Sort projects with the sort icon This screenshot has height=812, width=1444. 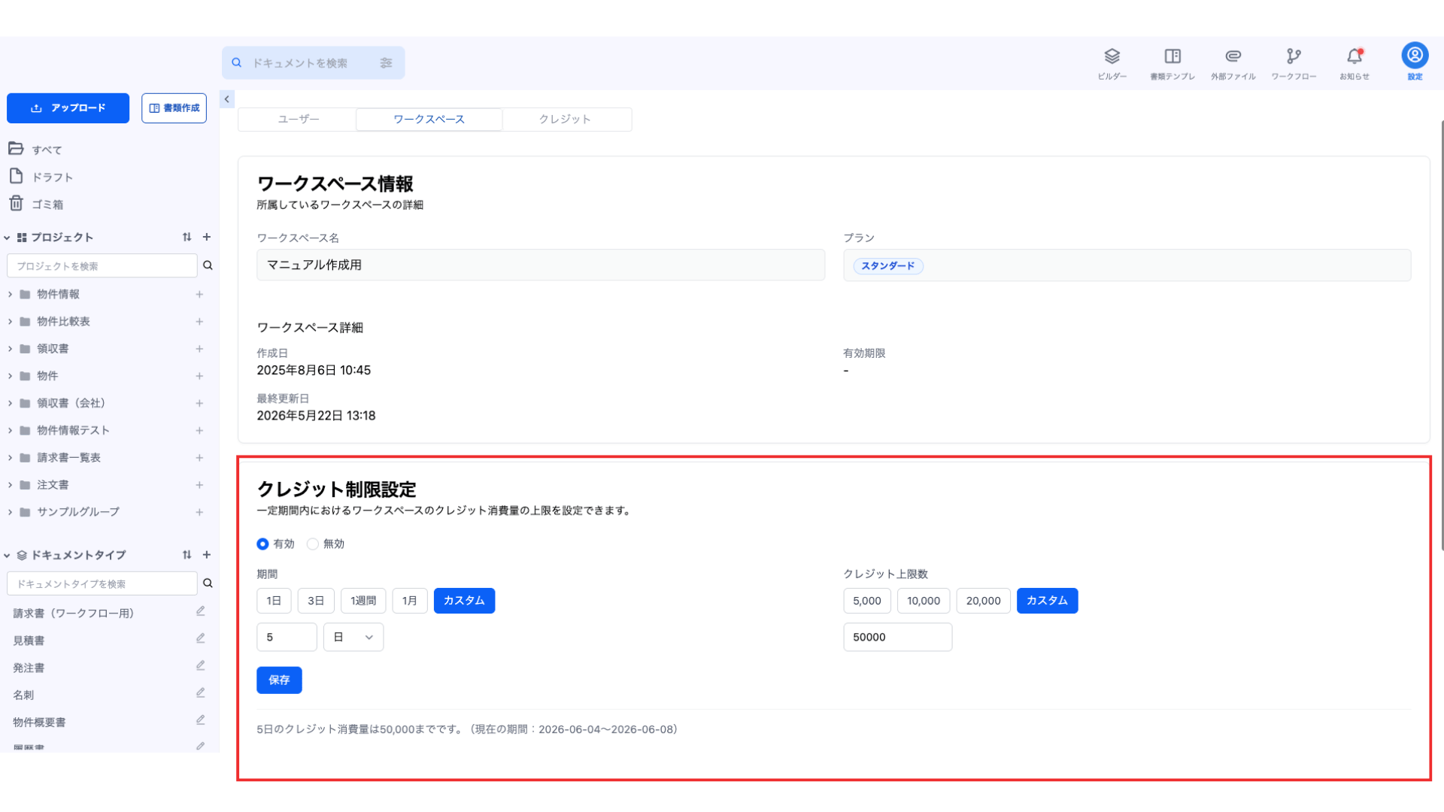pyautogui.click(x=187, y=237)
